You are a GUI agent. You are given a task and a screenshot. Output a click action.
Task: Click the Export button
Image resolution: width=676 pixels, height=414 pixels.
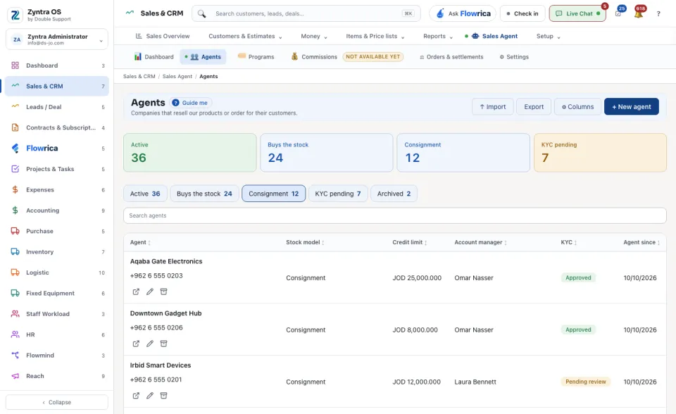click(x=534, y=106)
